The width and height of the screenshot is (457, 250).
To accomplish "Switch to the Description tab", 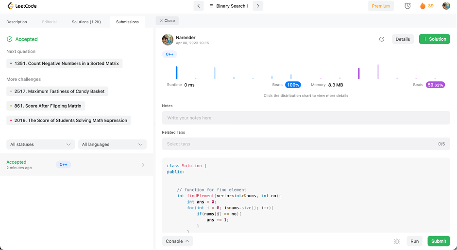I will click(x=17, y=22).
